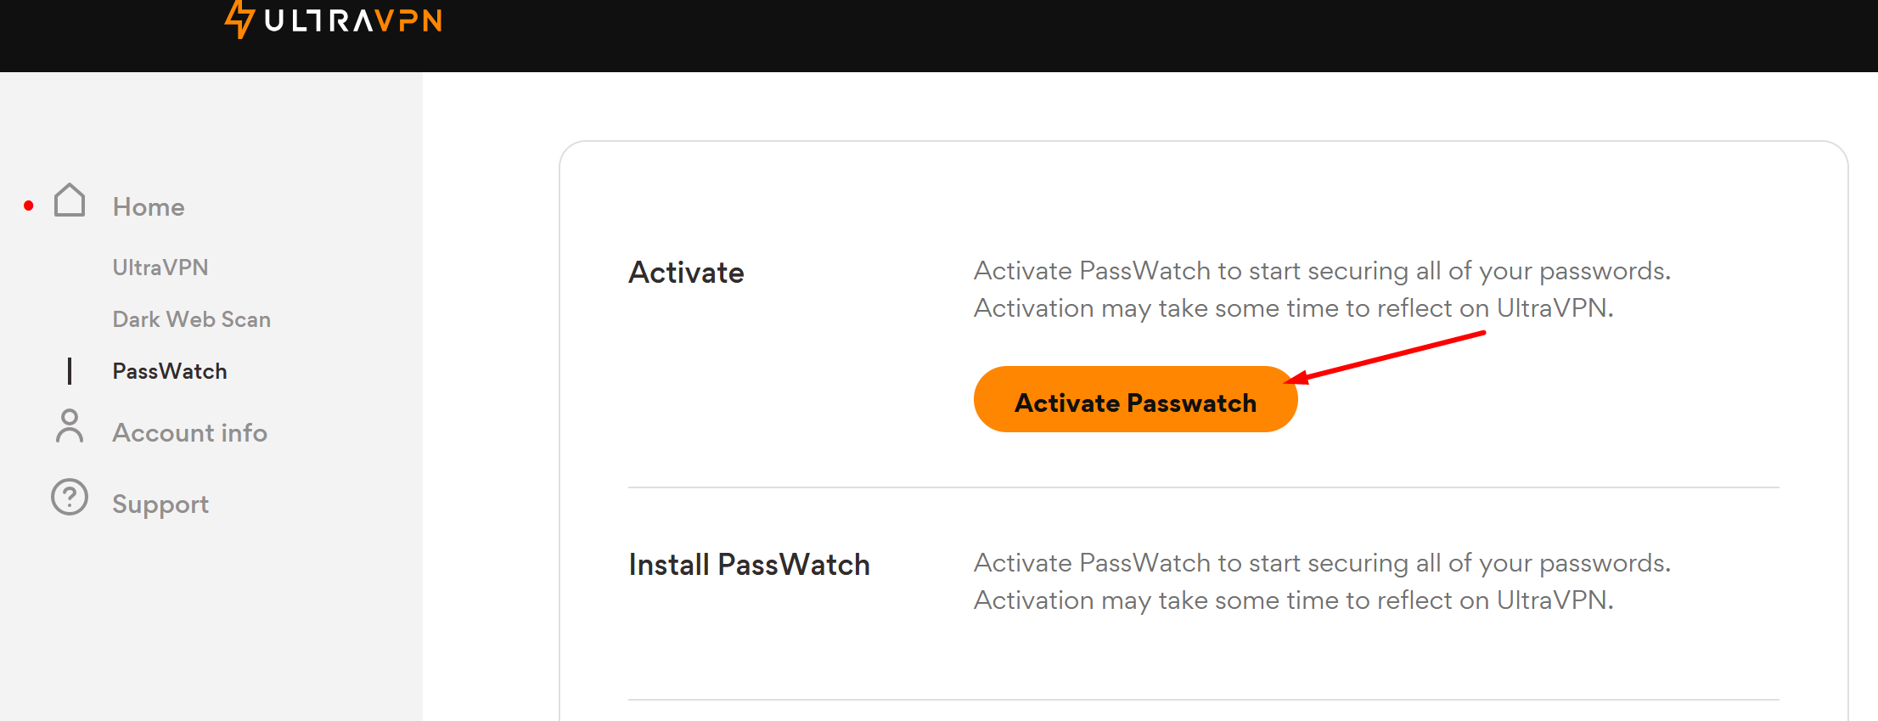The height and width of the screenshot is (721, 1878).
Task: Click the active indicator bar beside PassWatch
Action: click(70, 371)
